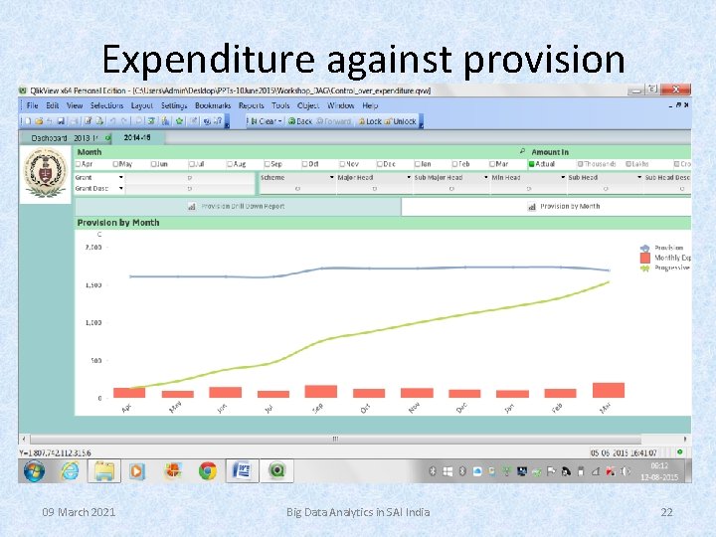Screen dimensions: 716x537
Task: Click the Back navigation button
Action: click(x=300, y=121)
